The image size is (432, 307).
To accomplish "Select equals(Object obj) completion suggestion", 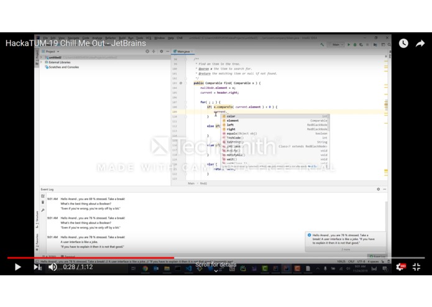I will [x=275, y=134].
